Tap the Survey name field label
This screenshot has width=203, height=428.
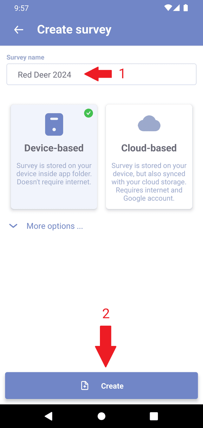coord(25,57)
